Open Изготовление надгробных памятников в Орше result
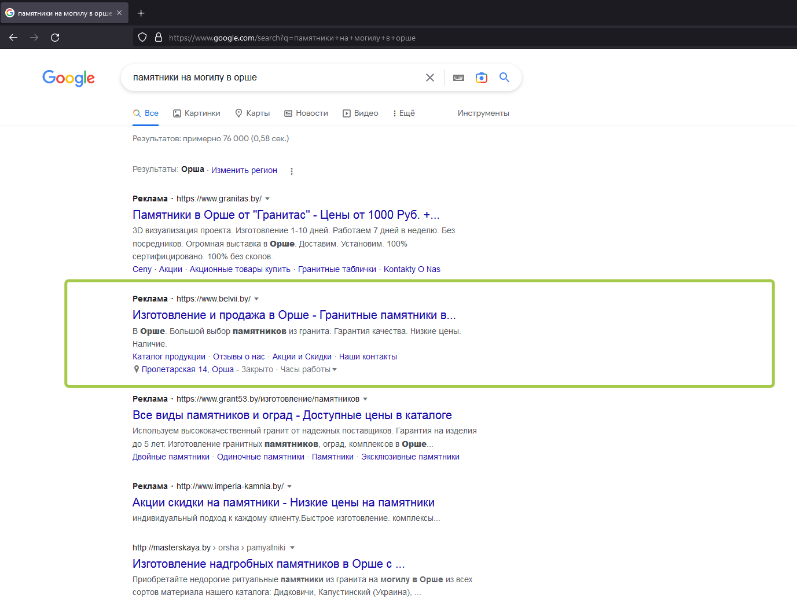Screen dimensions: 797x599 click(269, 564)
